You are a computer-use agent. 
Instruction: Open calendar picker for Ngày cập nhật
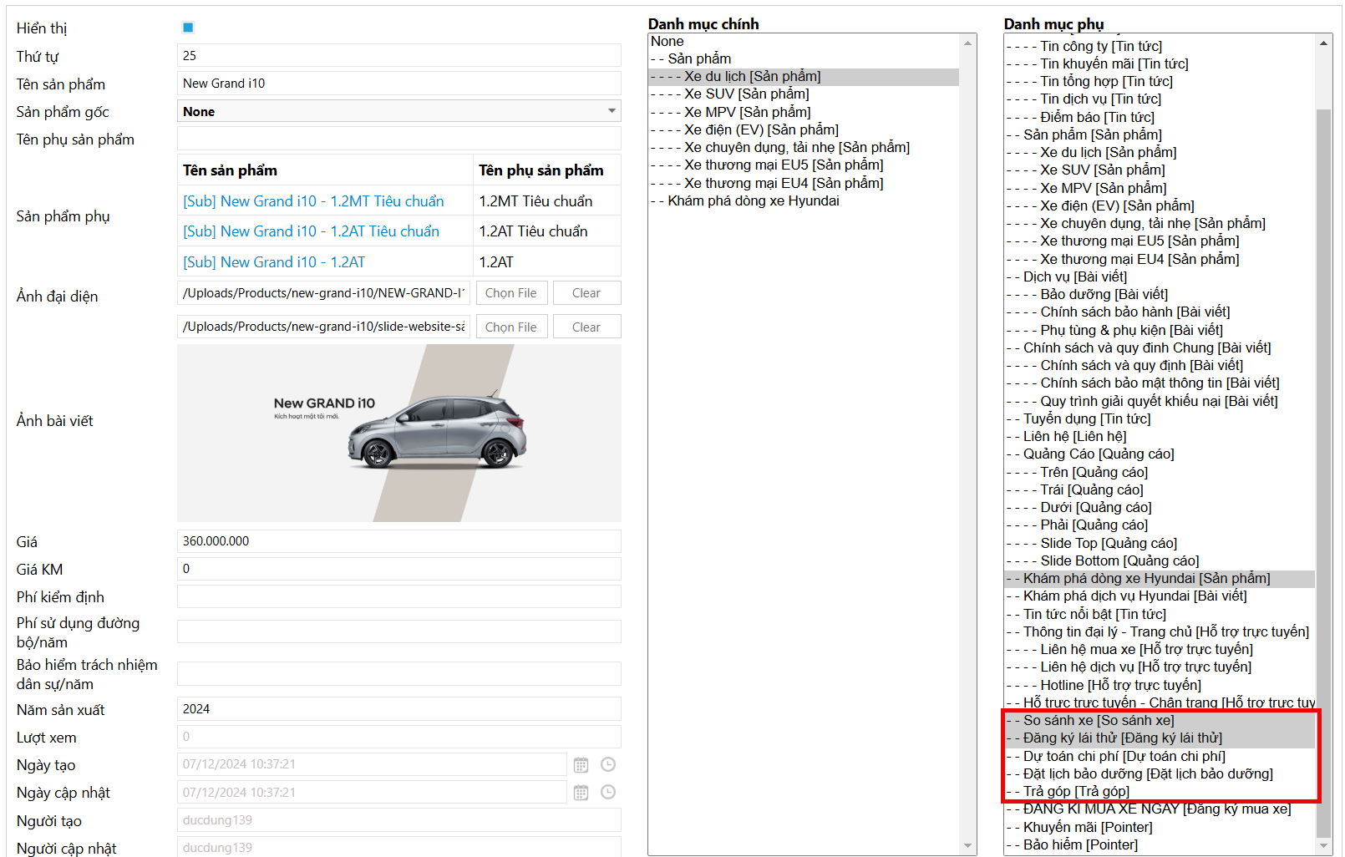[x=581, y=793]
